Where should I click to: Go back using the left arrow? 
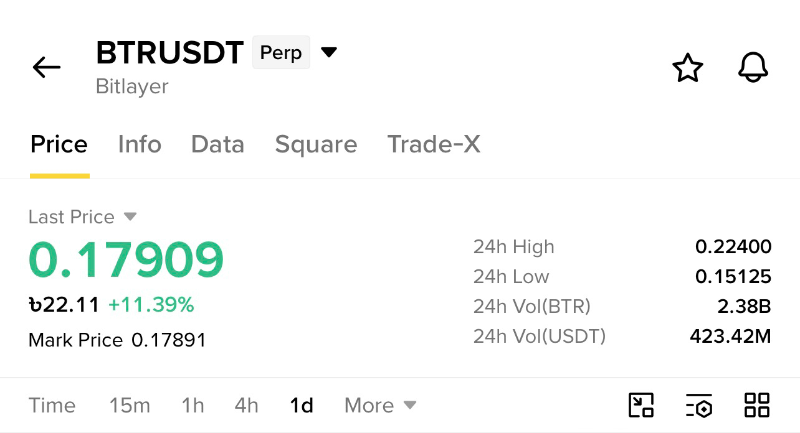(x=47, y=67)
